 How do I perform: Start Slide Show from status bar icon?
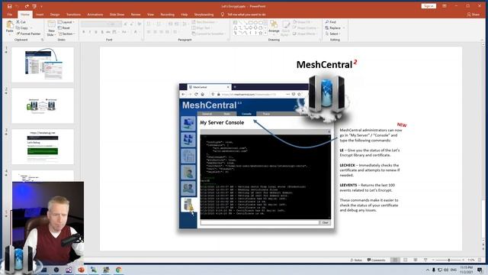tap(425, 260)
